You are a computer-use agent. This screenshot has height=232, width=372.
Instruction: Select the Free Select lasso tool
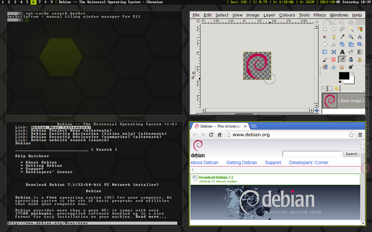click(342, 29)
